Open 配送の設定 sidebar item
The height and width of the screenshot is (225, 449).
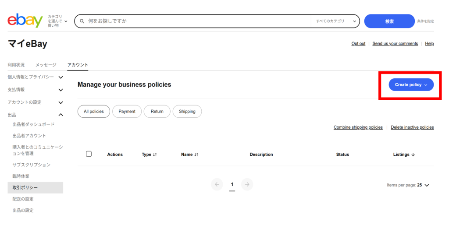23,199
